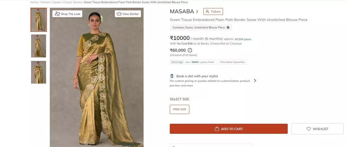Screen dimensions: 347x147
Task: Go to Women in the breadcrumb
Action: pyautogui.click(x=45, y=2)
